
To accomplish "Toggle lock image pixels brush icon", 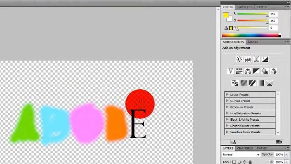I will coord(240,162).
